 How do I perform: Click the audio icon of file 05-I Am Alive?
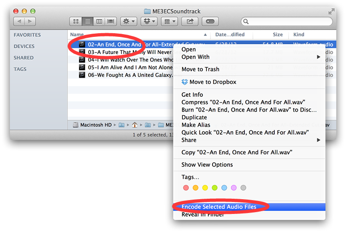(82, 67)
